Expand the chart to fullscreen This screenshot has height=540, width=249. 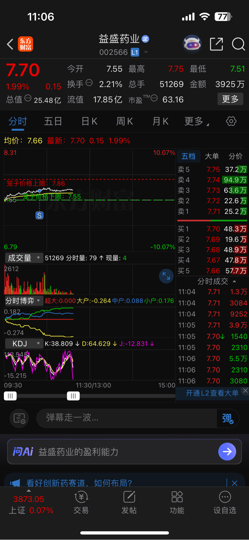click(166, 276)
